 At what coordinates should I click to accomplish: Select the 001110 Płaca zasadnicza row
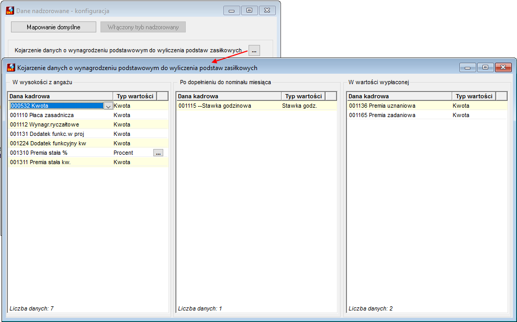(88, 115)
